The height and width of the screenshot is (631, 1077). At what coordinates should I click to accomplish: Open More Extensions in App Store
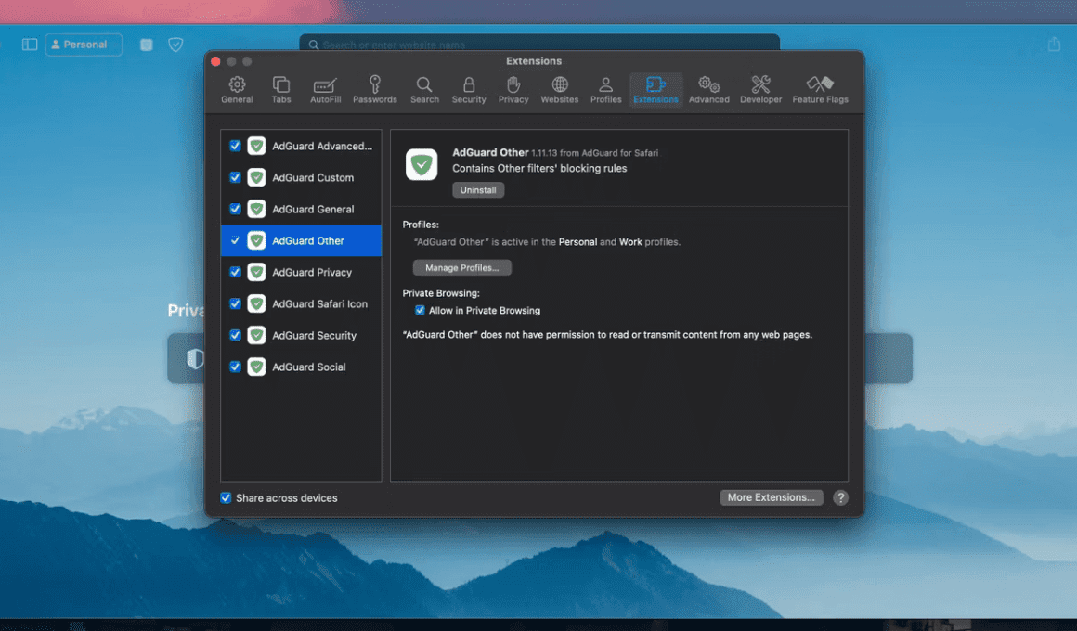[772, 497]
